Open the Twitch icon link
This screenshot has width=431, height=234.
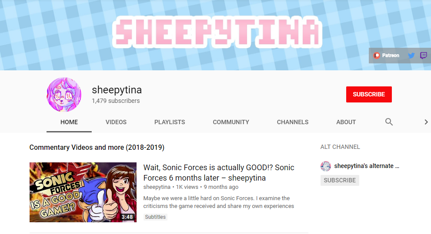[424, 56]
